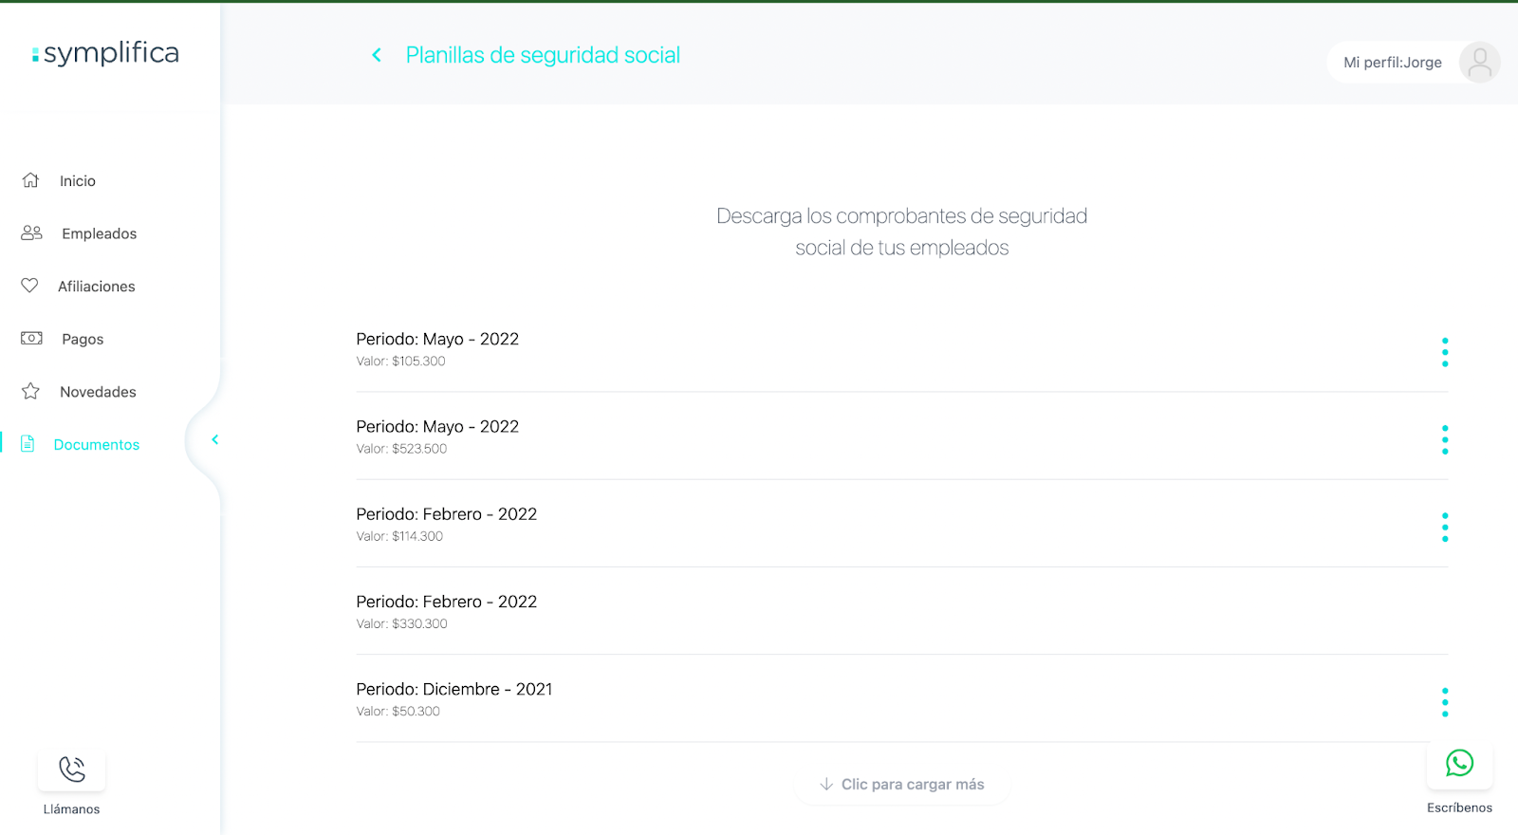Open WhatsApp Escríbenos chat icon
Viewport: 1518px width, 835px height.
(x=1459, y=763)
